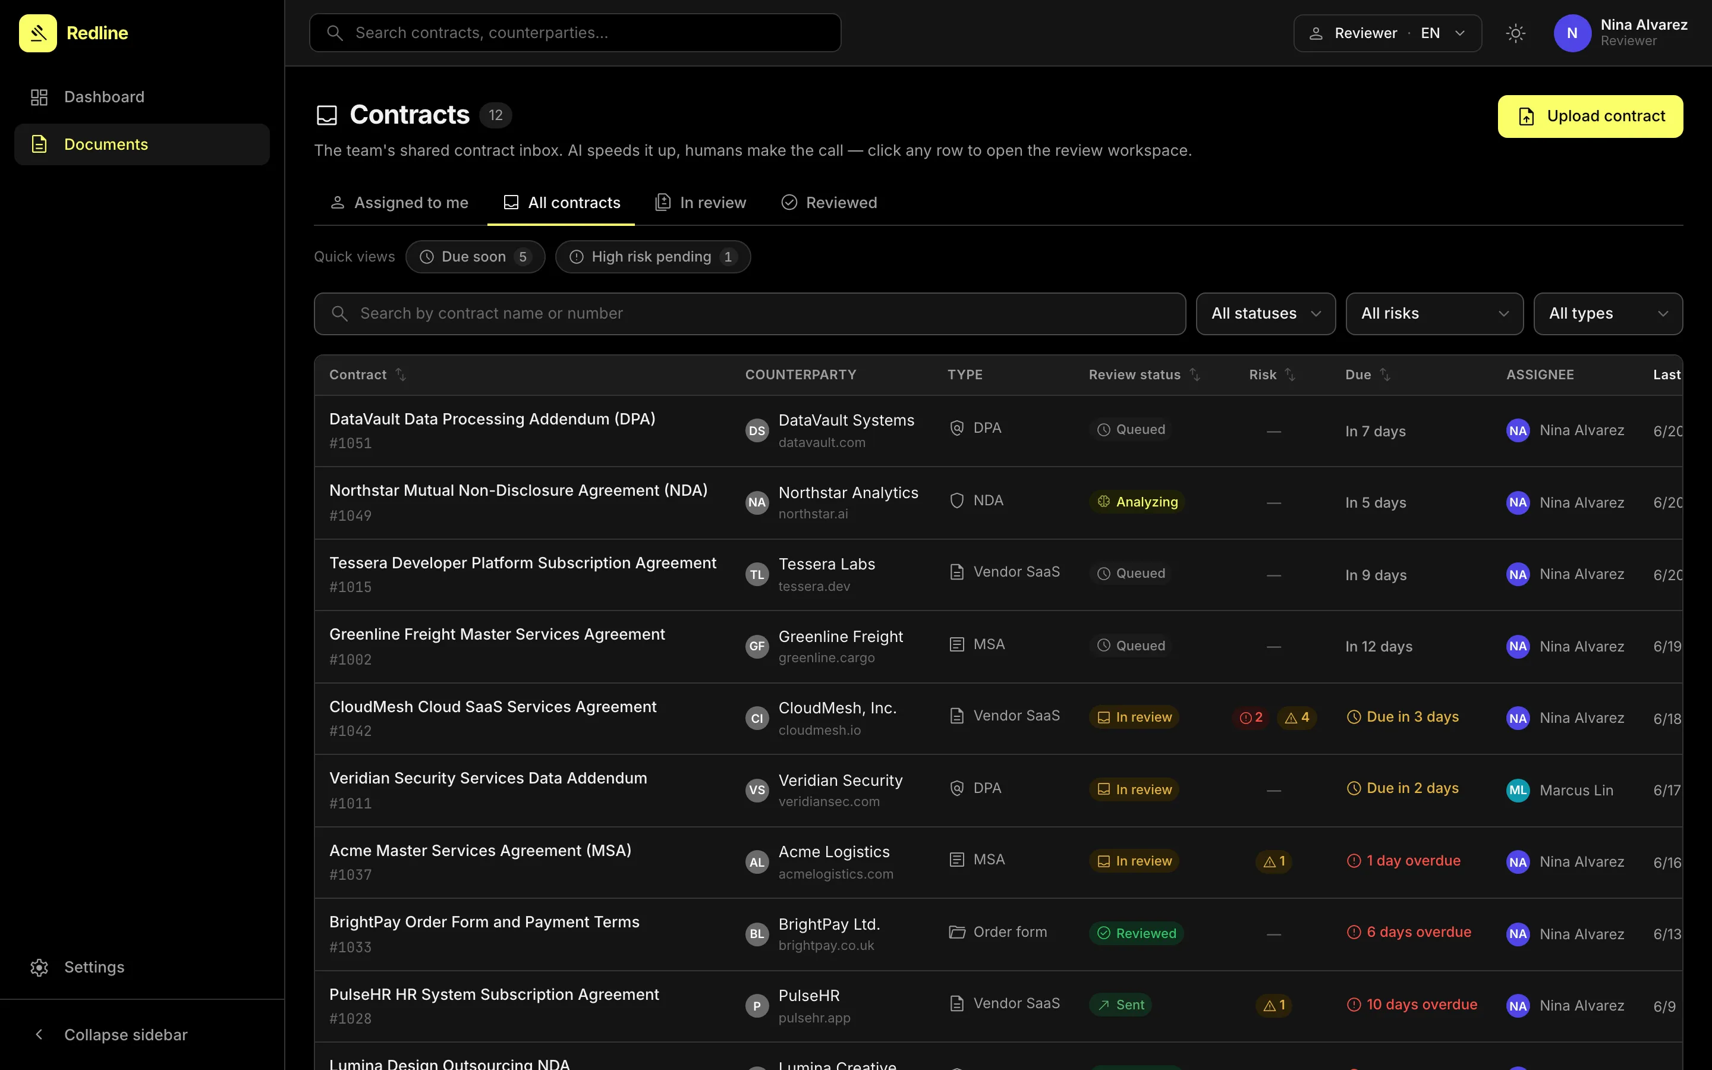
Task: Click the global Search contracts, counterparties field
Action: tap(575, 33)
